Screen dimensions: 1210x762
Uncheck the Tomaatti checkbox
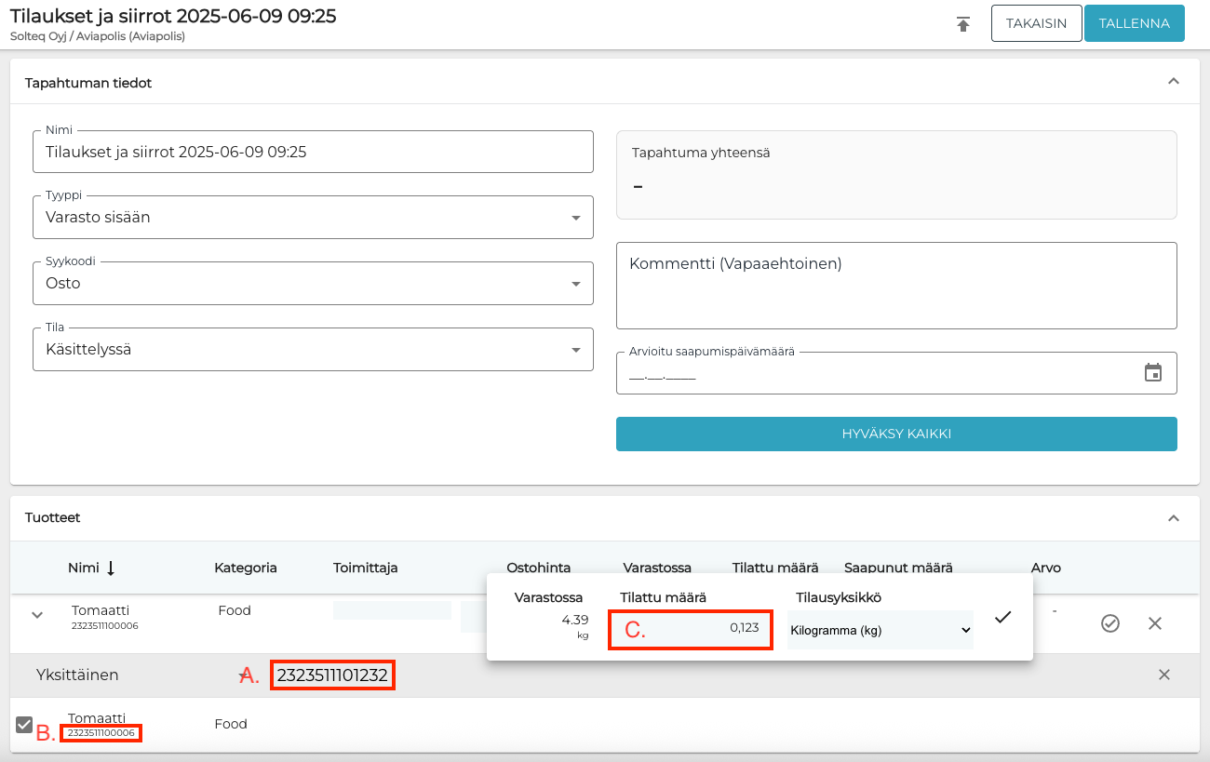pyautogui.click(x=25, y=724)
